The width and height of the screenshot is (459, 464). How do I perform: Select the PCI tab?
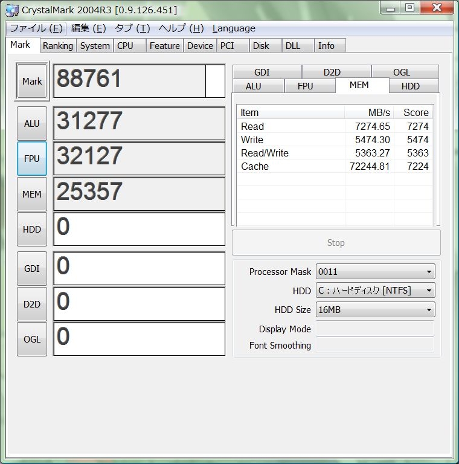pyautogui.click(x=233, y=46)
